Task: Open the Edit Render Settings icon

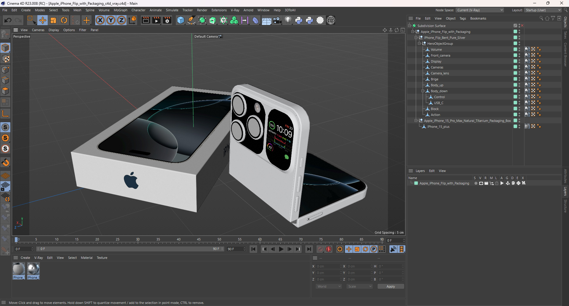Action: [167, 20]
